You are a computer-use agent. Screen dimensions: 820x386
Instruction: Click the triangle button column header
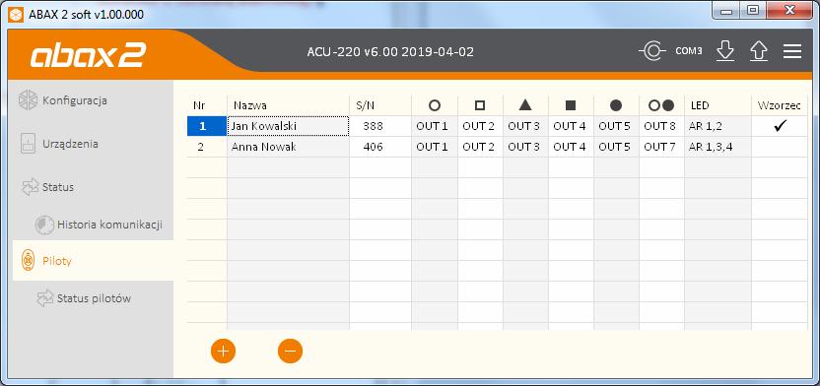[x=525, y=105]
